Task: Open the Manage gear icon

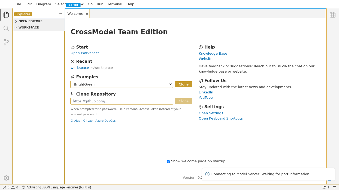Action: [x=6, y=178]
